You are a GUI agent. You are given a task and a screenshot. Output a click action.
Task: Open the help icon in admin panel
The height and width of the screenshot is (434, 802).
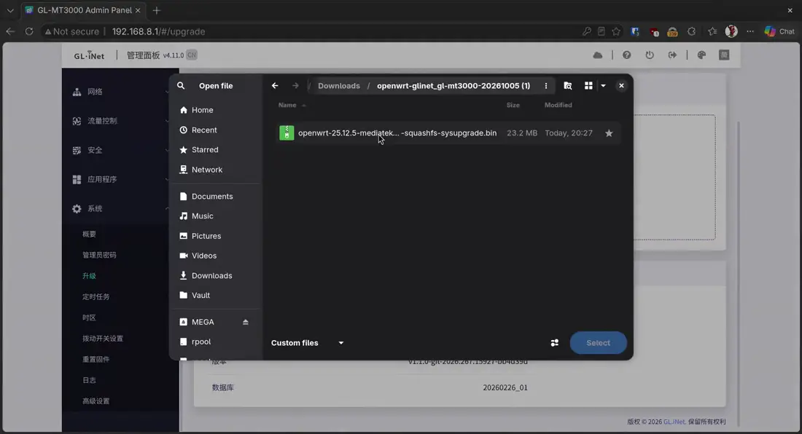click(x=626, y=55)
